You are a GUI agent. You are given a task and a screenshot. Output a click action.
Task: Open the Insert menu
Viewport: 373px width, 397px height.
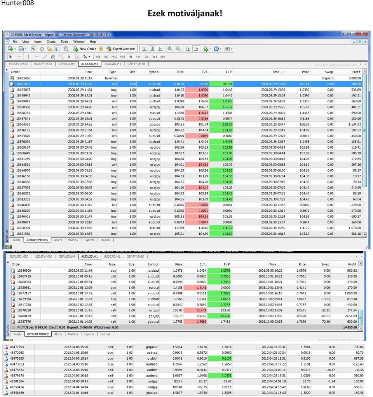pyautogui.click(x=38, y=42)
